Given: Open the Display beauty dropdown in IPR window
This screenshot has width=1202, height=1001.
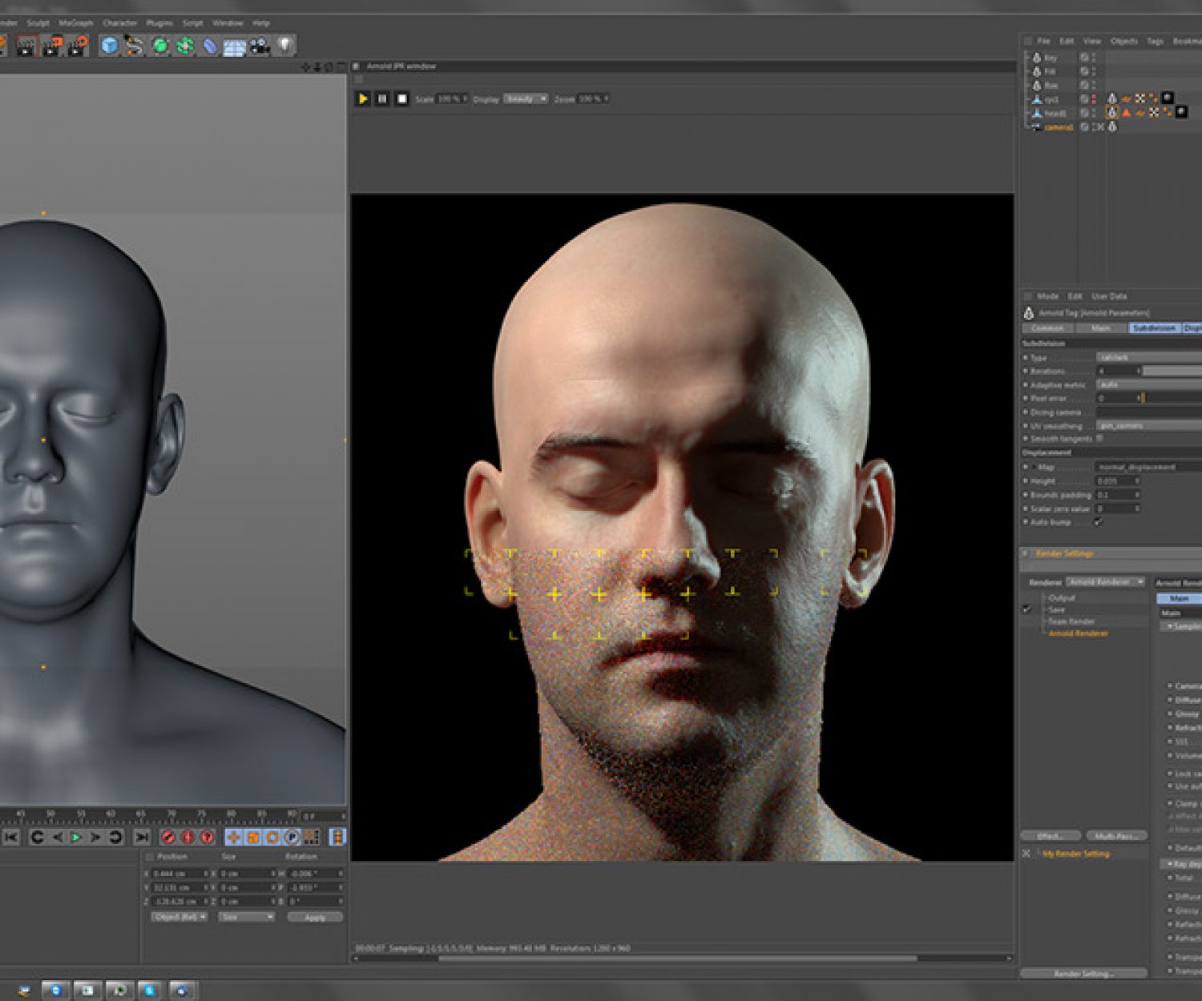Looking at the screenshot, I should point(525,98).
